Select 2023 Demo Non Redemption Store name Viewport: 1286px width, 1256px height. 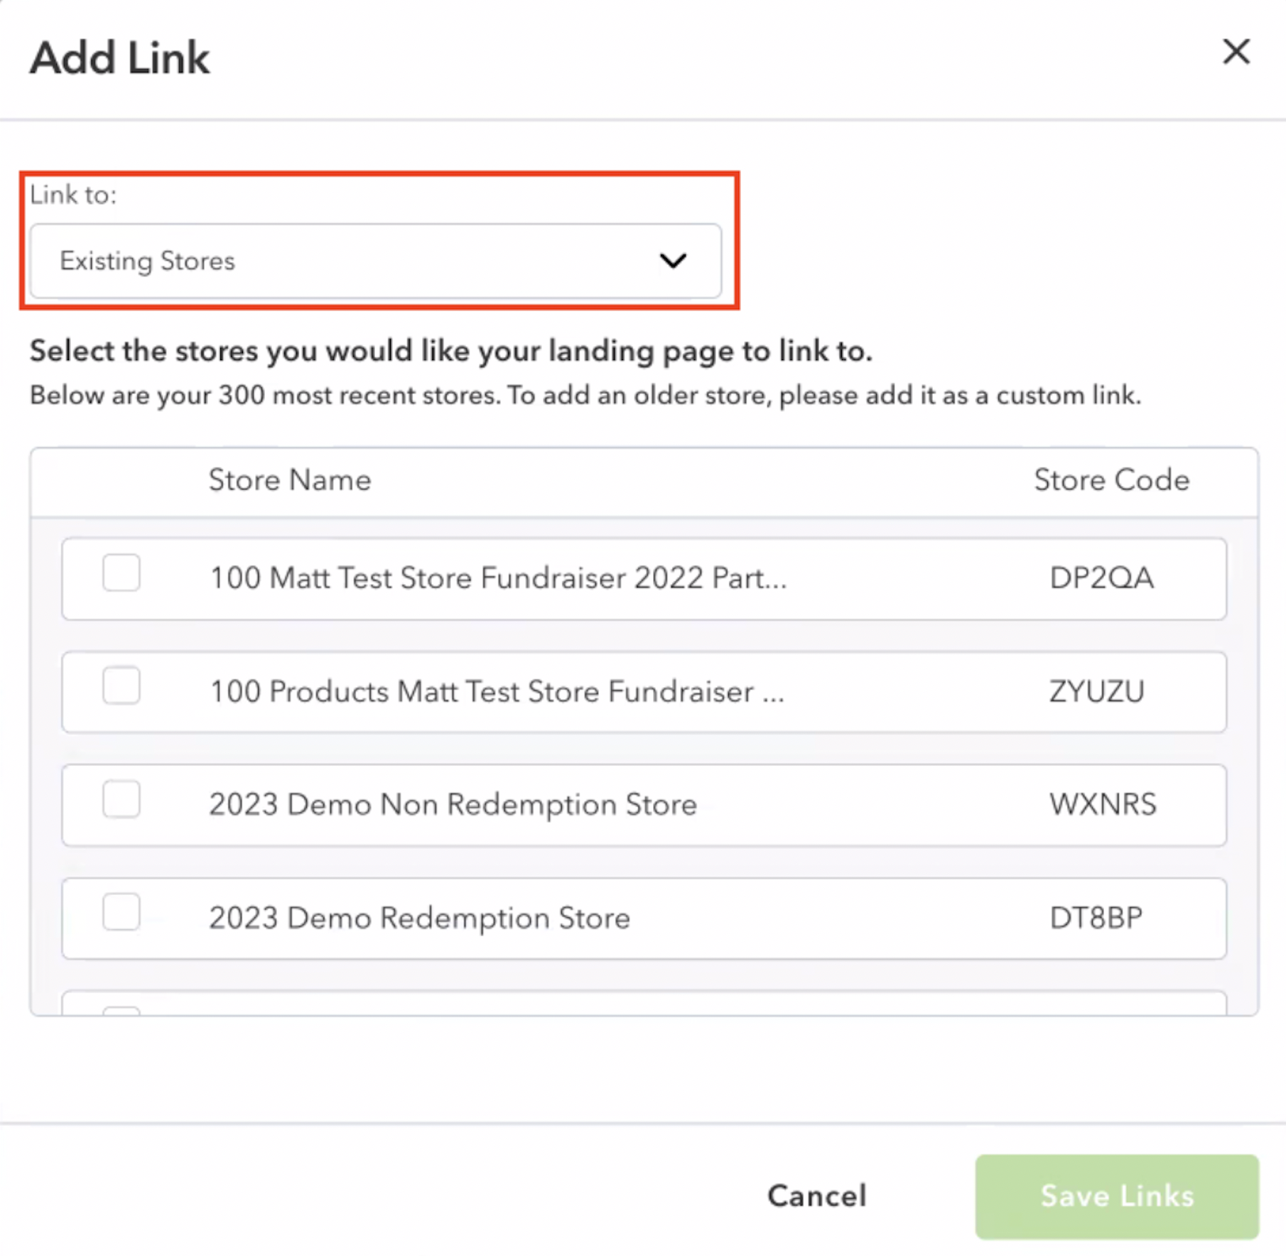[x=453, y=805]
